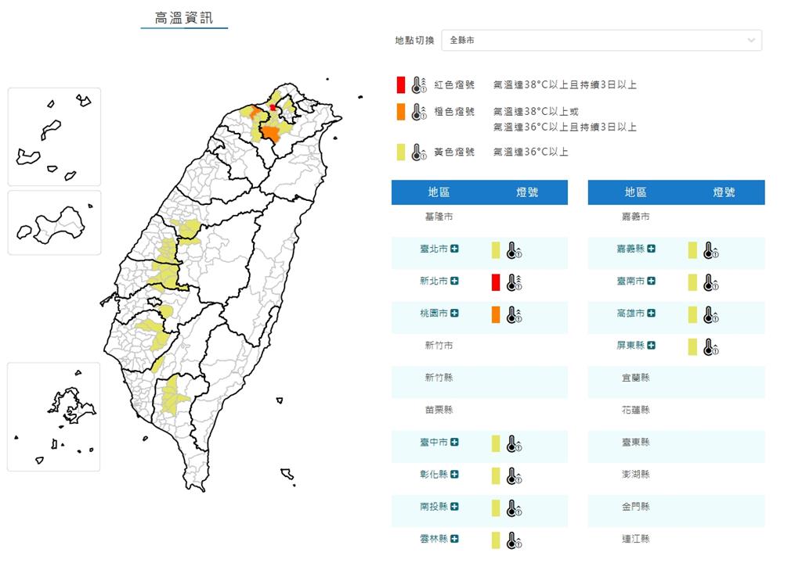Screen dimensions: 802x581
Task: Click thermometer icon in 南投縣 row
Action: pos(514,508)
